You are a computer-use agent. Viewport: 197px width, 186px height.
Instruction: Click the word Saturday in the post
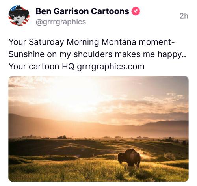pyautogui.click(x=46, y=42)
